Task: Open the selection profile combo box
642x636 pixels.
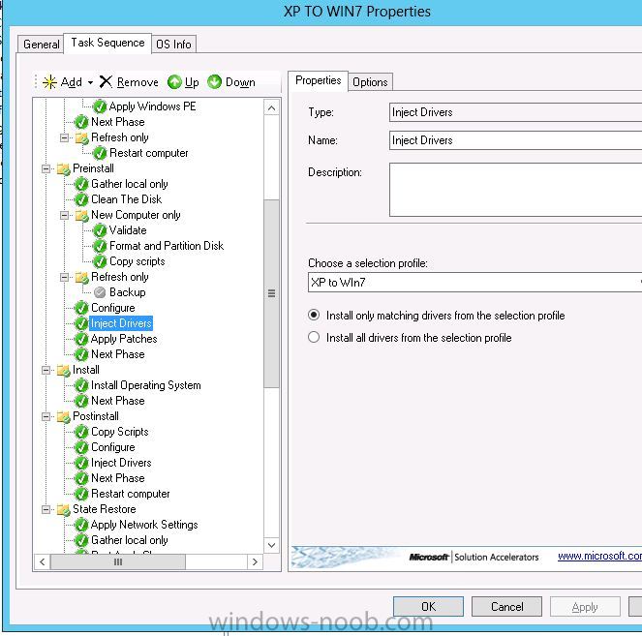Action: [x=474, y=283]
